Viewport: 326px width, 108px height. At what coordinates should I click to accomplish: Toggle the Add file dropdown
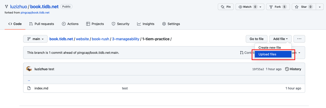click(280, 39)
